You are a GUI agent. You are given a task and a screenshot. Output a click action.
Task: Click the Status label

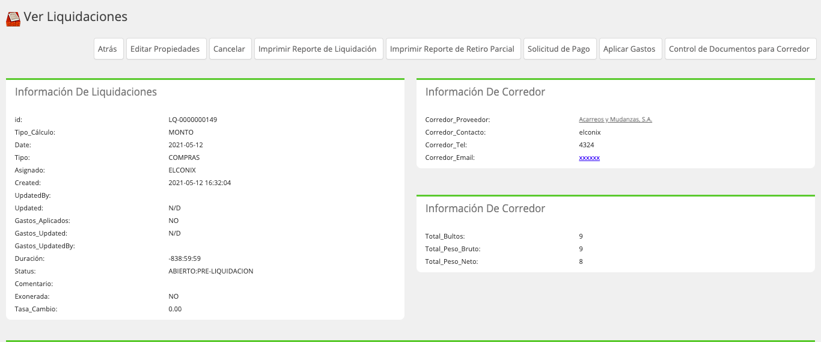click(x=25, y=271)
